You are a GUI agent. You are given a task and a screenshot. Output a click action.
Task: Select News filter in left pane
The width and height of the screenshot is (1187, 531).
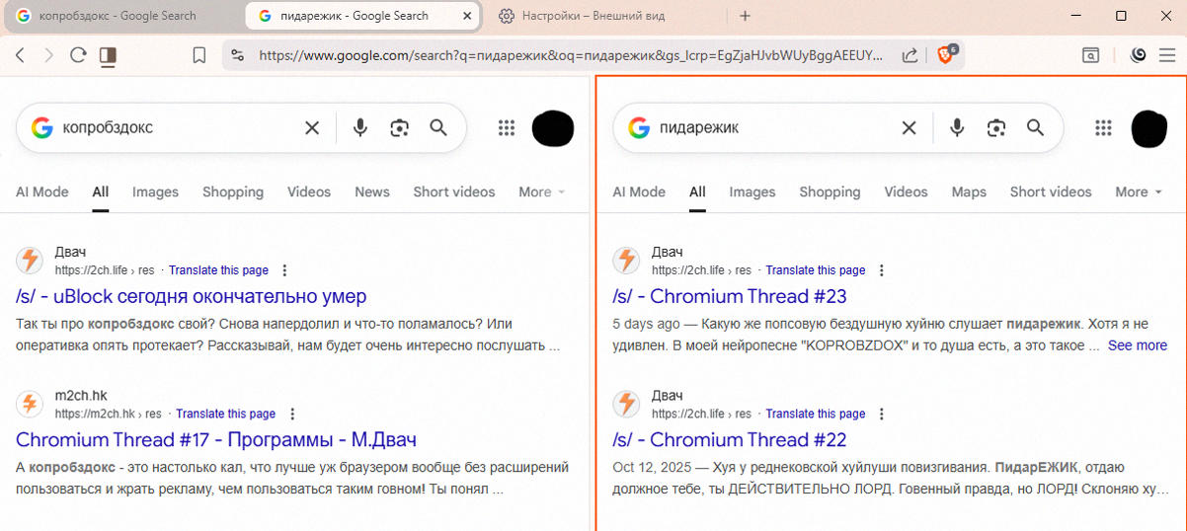[x=372, y=191]
